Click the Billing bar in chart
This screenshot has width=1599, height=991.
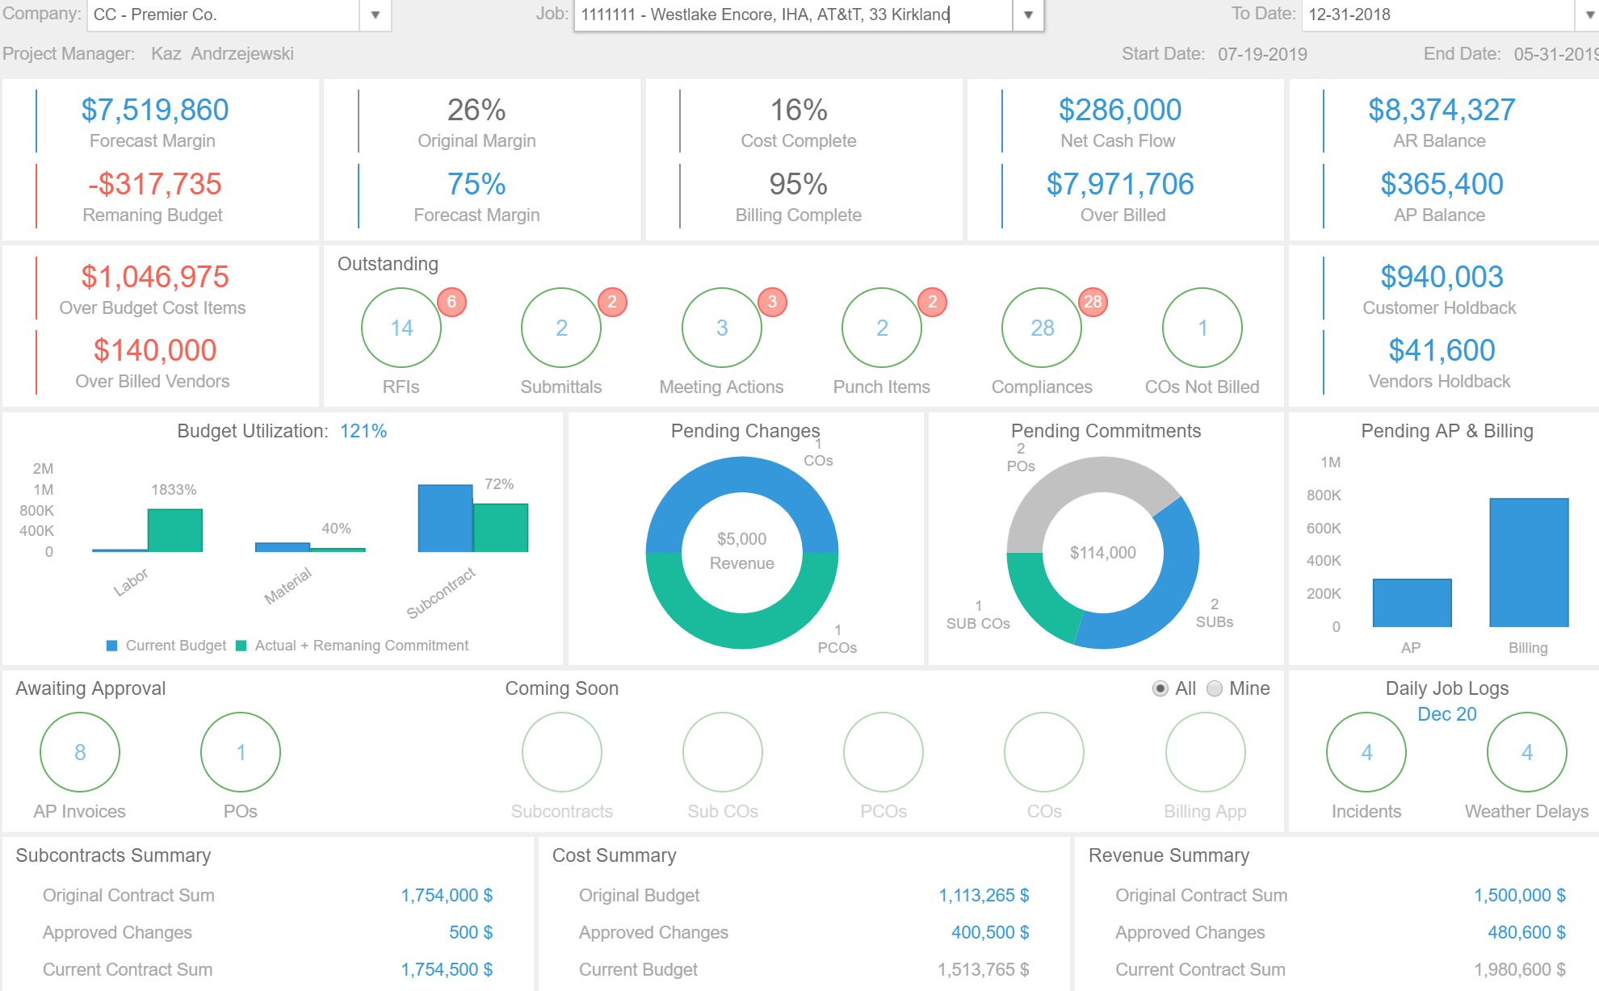click(x=1529, y=562)
